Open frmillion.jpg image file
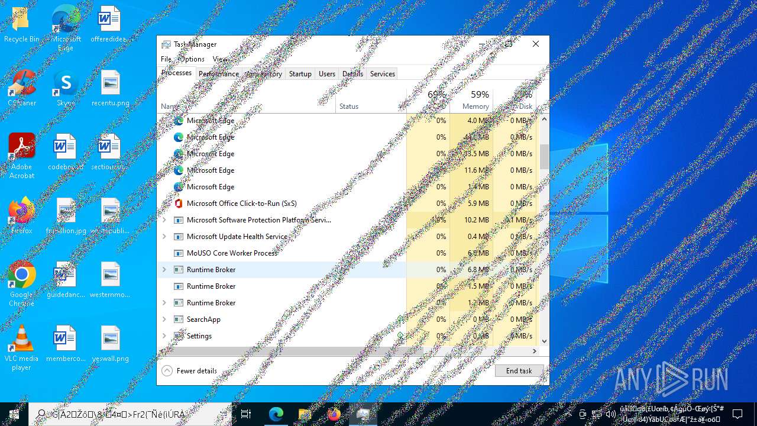This screenshot has width=757, height=426. click(66, 217)
